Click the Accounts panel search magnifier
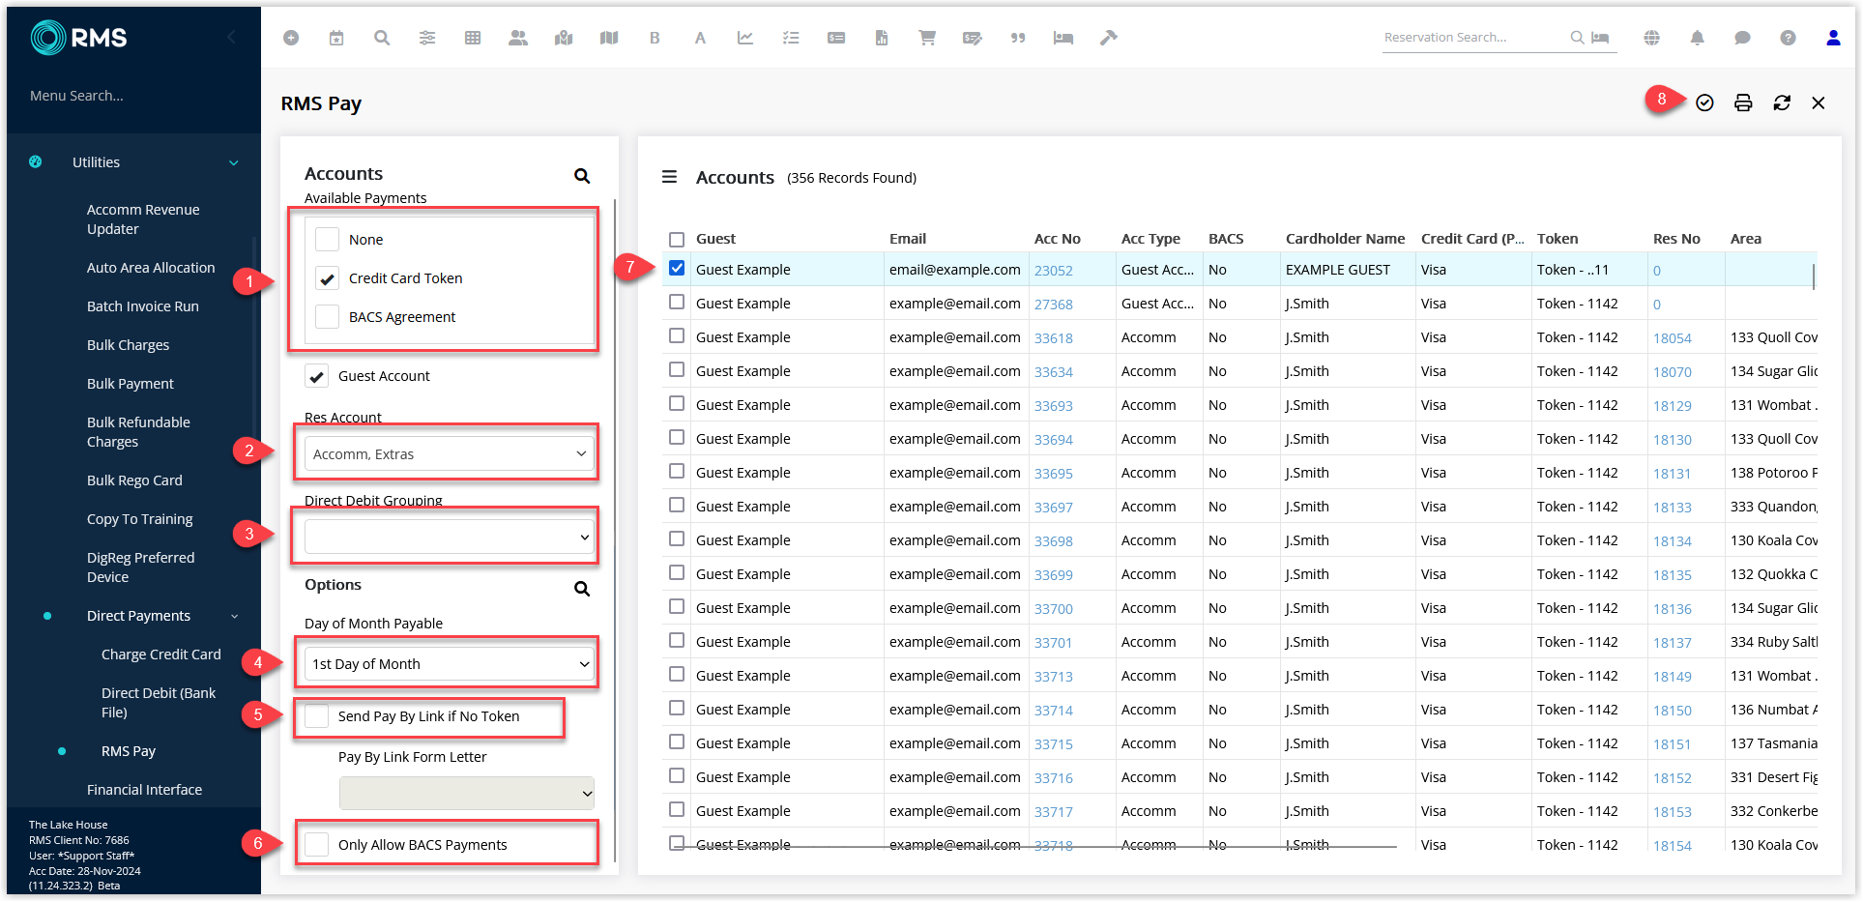 click(x=582, y=176)
